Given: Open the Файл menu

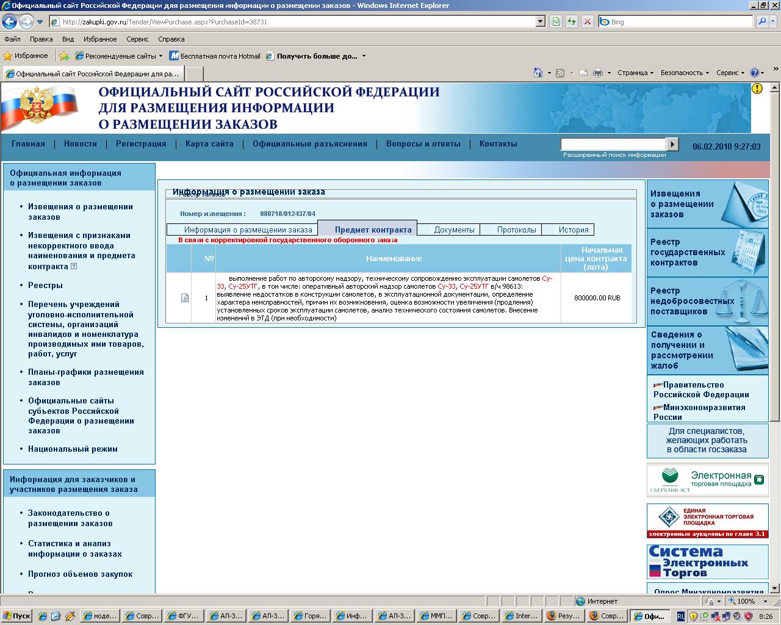Looking at the screenshot, I should point(12,39).
